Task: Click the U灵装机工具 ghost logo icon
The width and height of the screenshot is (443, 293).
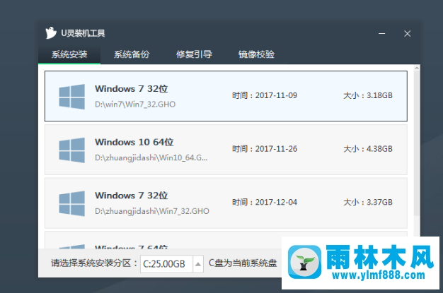Action: [51, 33]
